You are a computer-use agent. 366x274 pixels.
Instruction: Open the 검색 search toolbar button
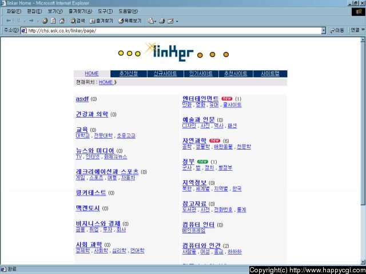(x=78, y=21)
